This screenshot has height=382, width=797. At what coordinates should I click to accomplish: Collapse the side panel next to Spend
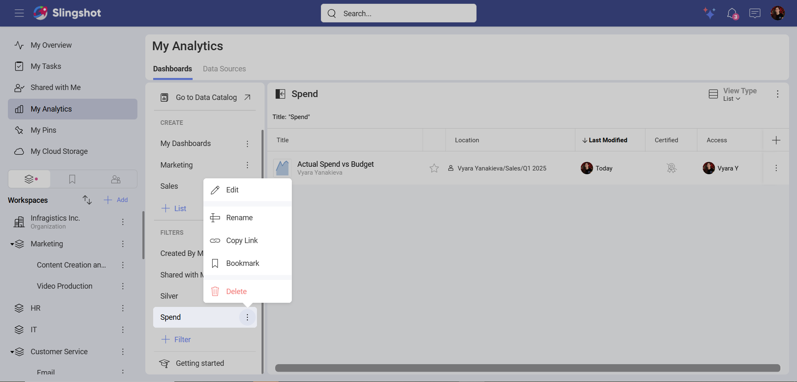click(281, 94)
